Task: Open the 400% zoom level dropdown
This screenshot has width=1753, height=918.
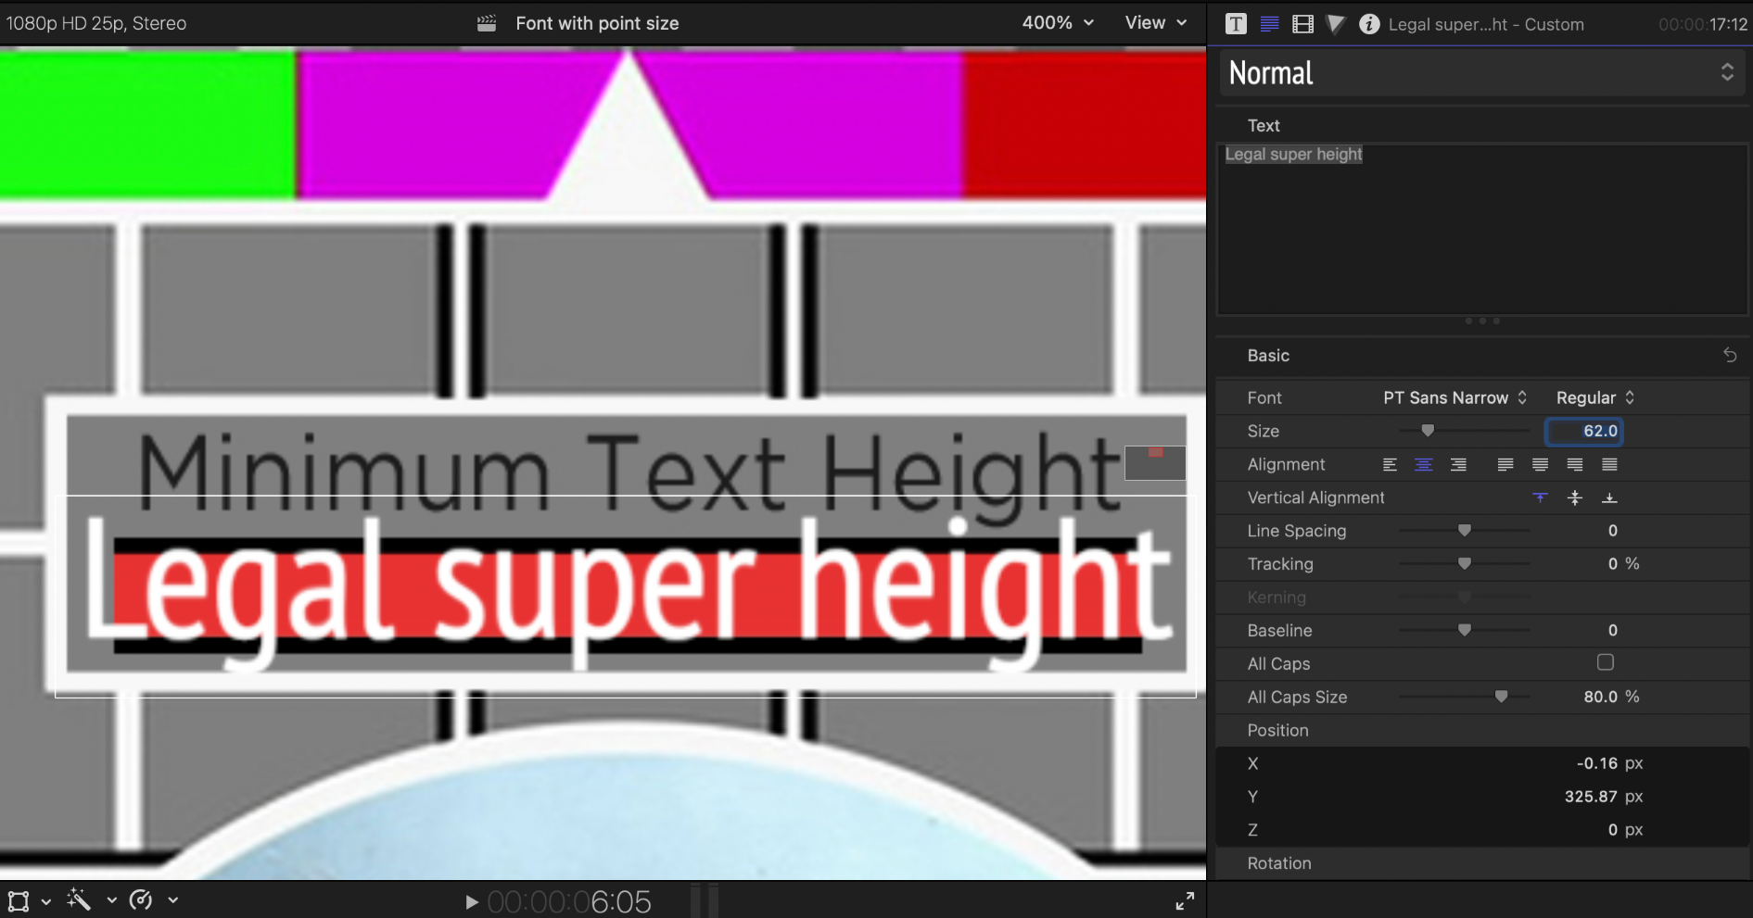Action: tap(1058, 22)
